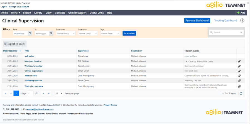Click the help question mark icon
The height and width of the screenshot is (124, 250).
tap(242, 20)
